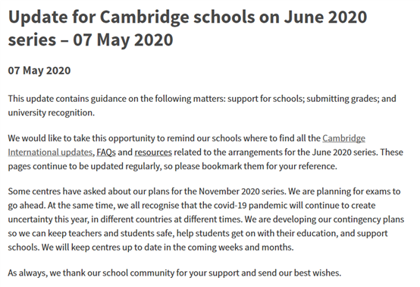Click the page title heading

point(187,28)
